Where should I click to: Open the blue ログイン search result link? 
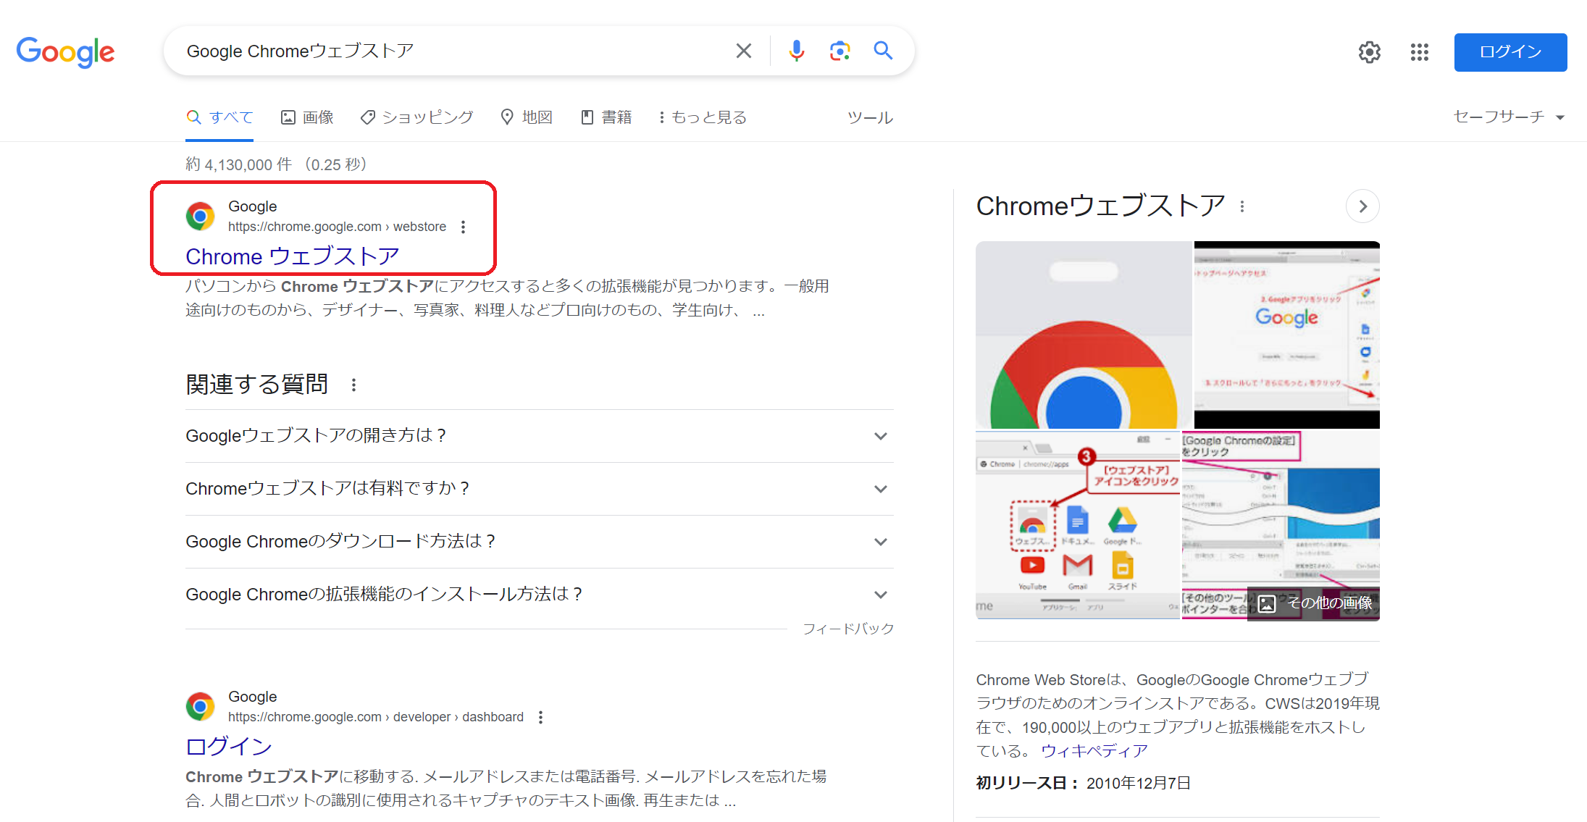pyautogui.click(x=229, y=746)
